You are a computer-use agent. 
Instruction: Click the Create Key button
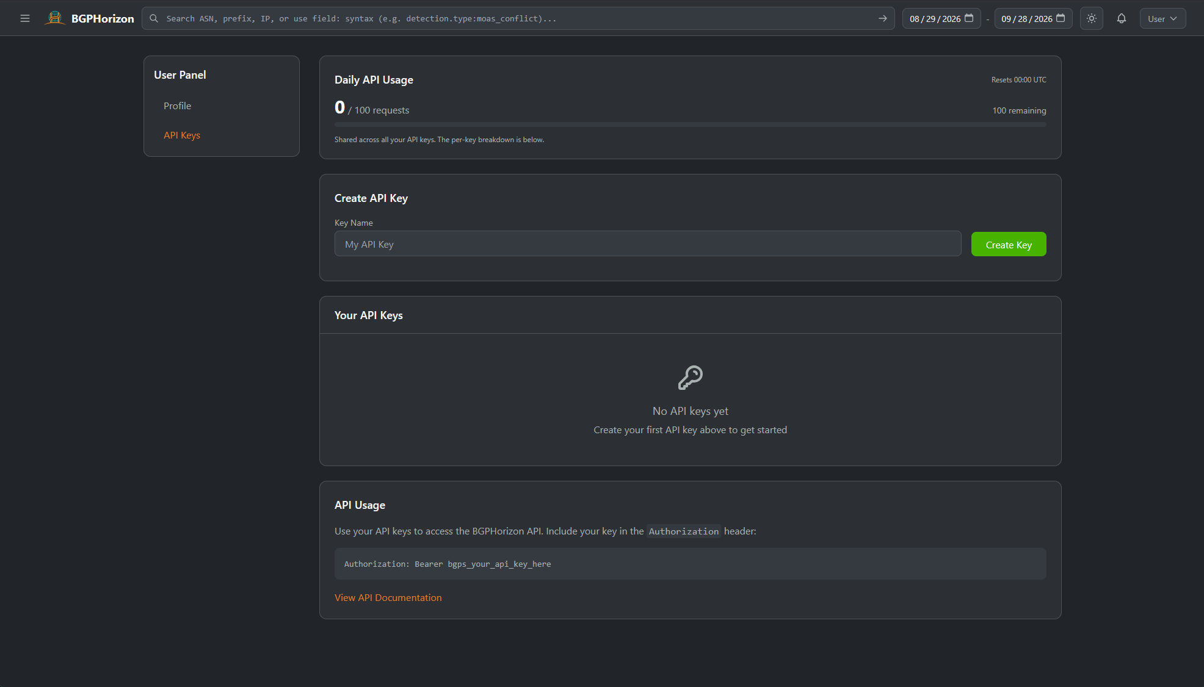click(x=1009, y=244)
